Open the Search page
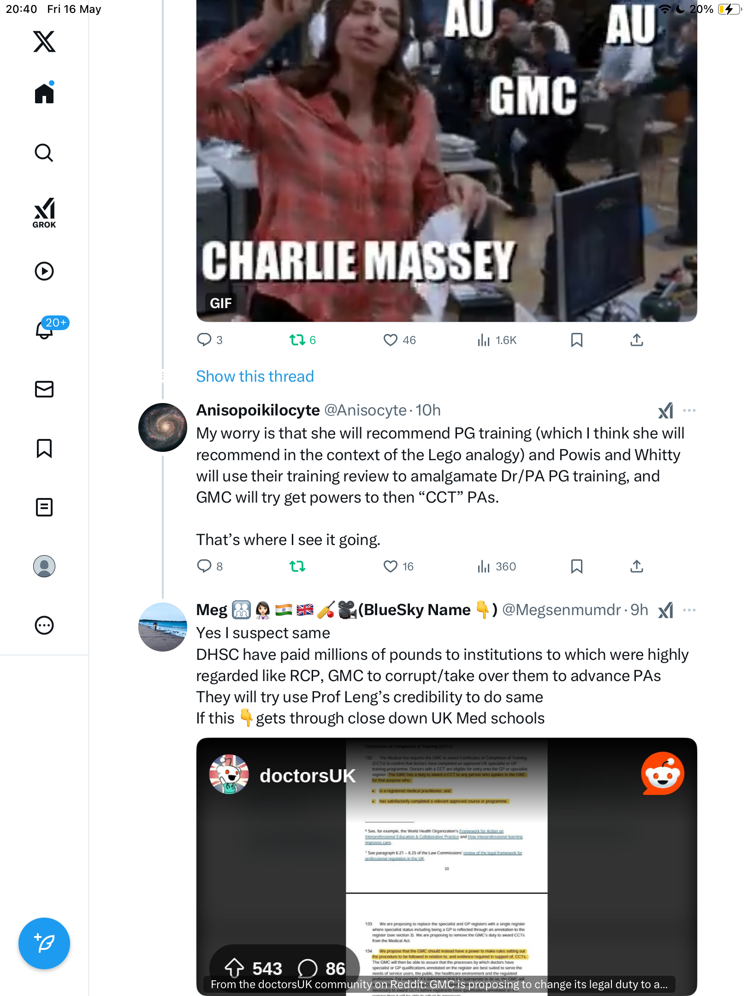 (x=44, y=153)
